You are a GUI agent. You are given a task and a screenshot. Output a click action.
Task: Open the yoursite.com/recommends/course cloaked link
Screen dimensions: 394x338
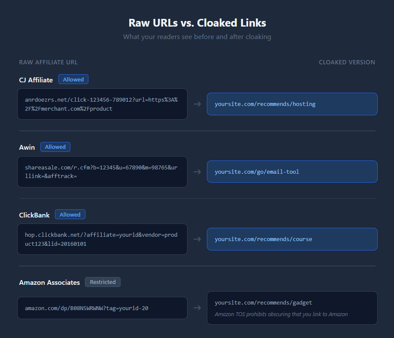(292, 239)
